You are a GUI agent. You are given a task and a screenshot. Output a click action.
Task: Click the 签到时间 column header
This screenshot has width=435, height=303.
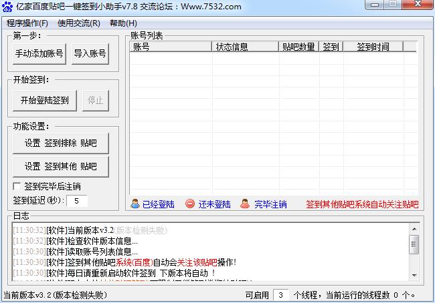[372, 47]
